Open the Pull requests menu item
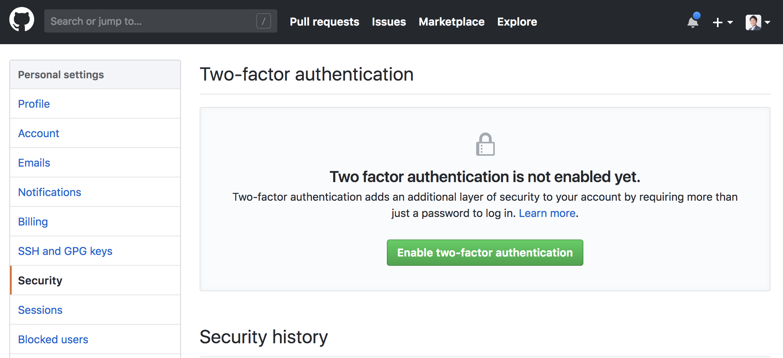783x358 pixels. point(324,22)
